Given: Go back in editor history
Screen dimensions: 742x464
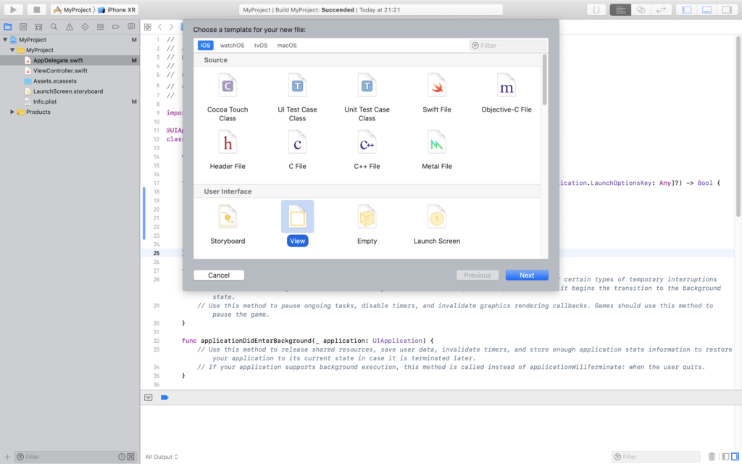Looking at the screenshot, I should coord(160,27).
